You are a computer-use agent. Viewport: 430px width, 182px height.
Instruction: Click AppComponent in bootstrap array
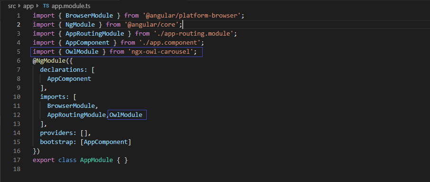(x=106, y=142)
